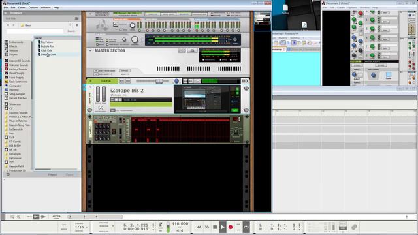Click the Matrix sequencer pattern grid

tap(180, 130)
